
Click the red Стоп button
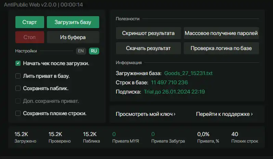coord(29,37)
